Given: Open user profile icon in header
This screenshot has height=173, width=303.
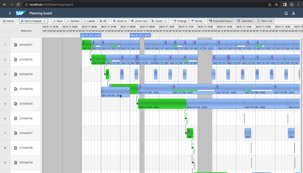Looking at the screenshot, I should (x=293, y=13).
